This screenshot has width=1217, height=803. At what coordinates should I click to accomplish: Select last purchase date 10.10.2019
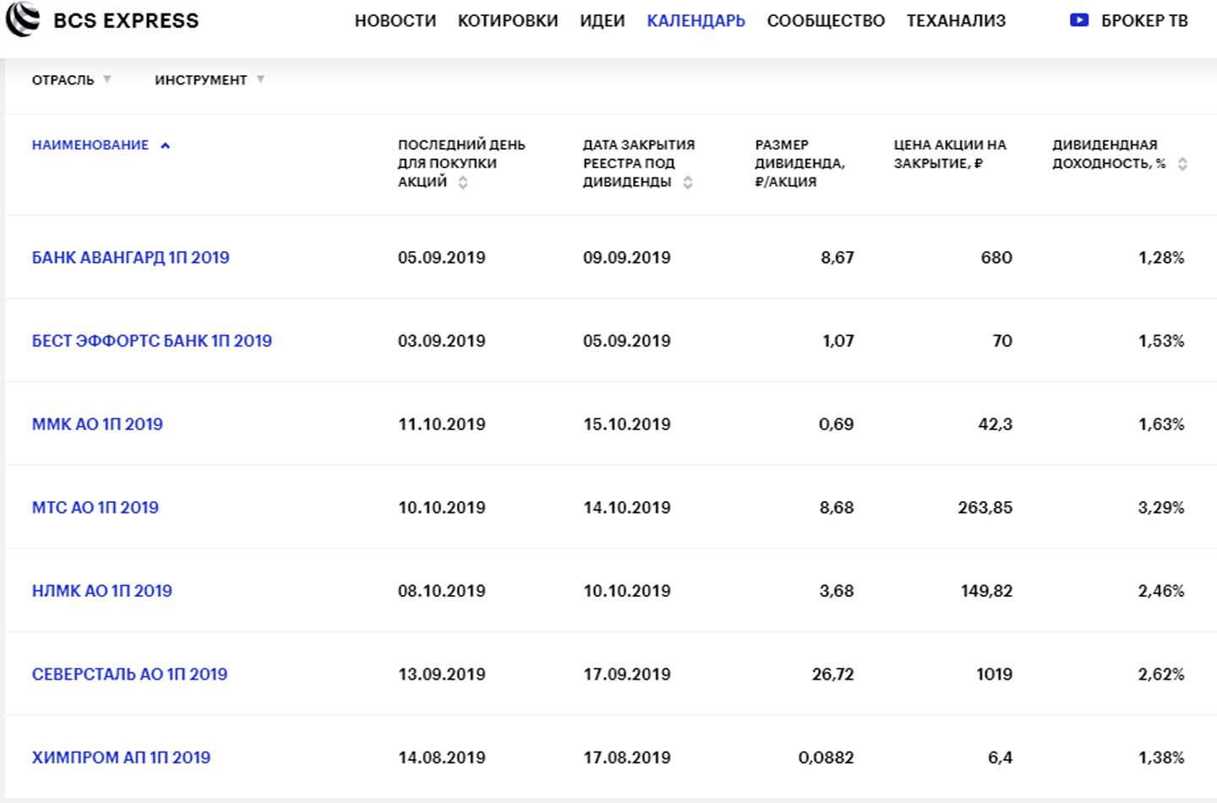pos(442,507)
